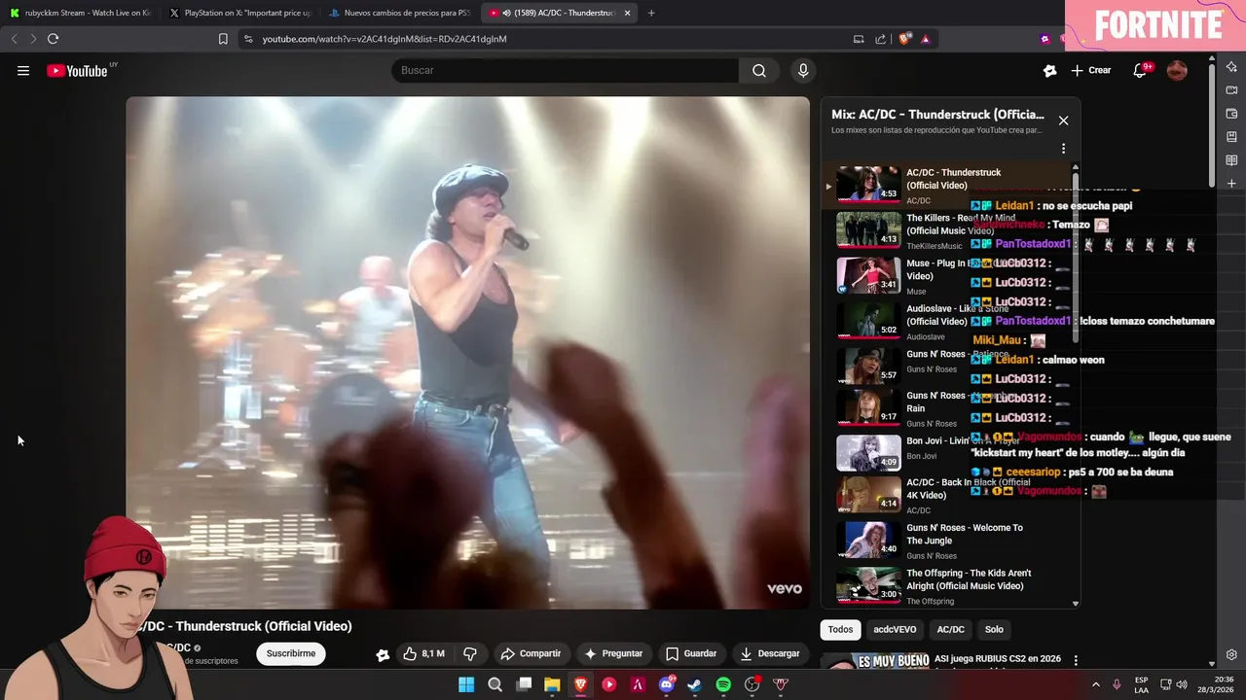Open Brave Talk camera sidebar icon
Screen dimensions: 1246x700
1231,90
